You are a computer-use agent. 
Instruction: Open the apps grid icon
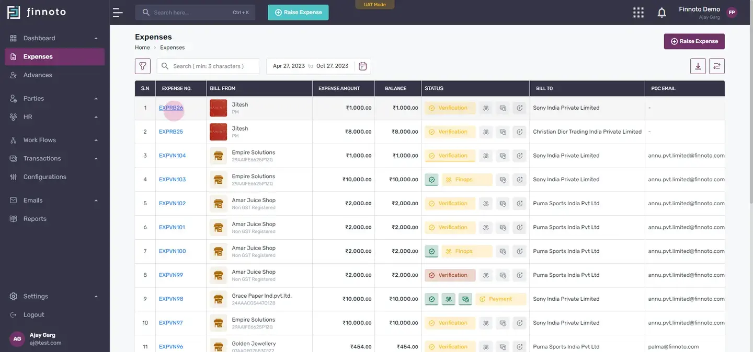[x=638, y=13]
